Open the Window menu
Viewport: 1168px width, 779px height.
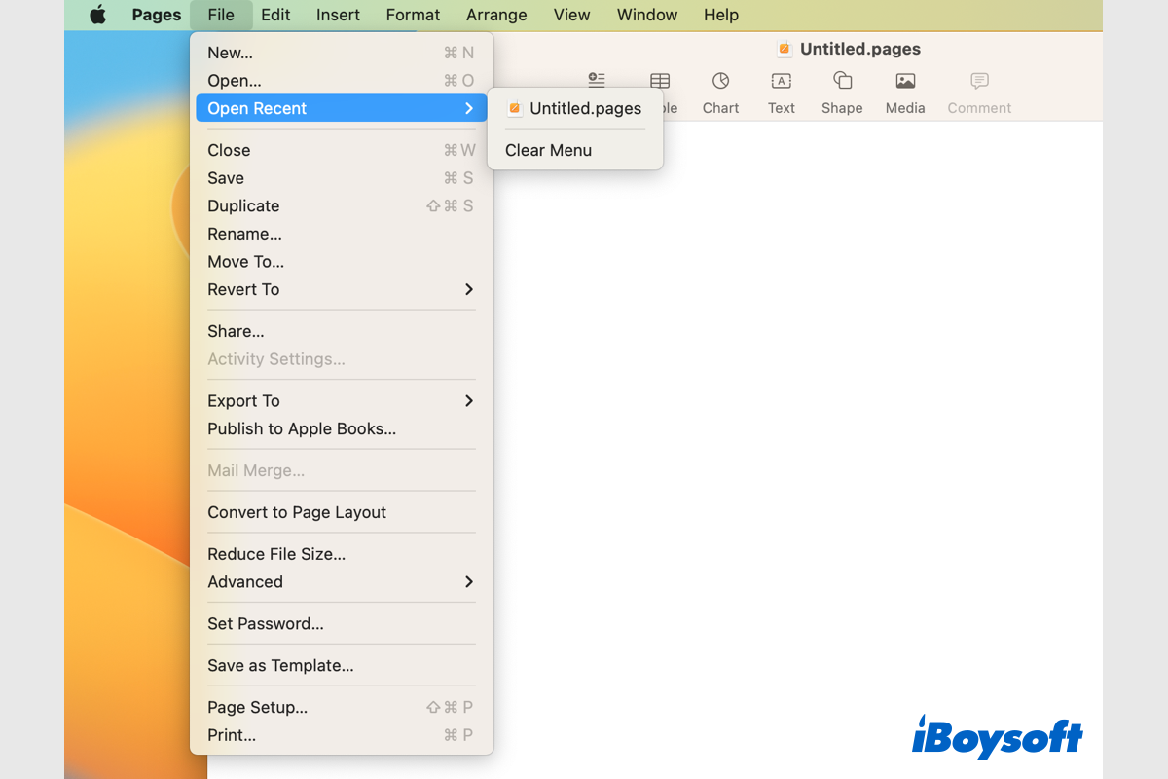[x=646, y=15]
